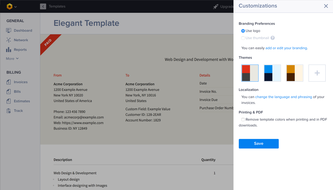The height and width of the screenshot is (190, 333).
Task: Add a custom theme with plus tile
Action: [317, 73]
